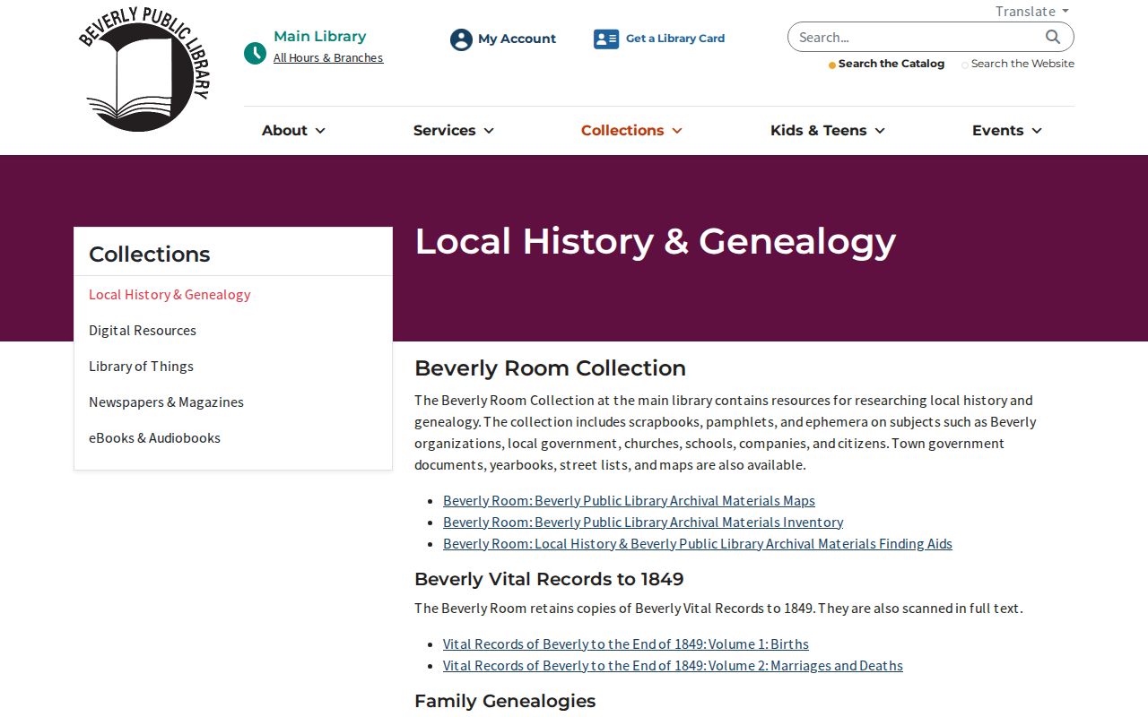1148x717 pixels.
Task: Click the Beverly Public Library logo
Action: (143, 69)
